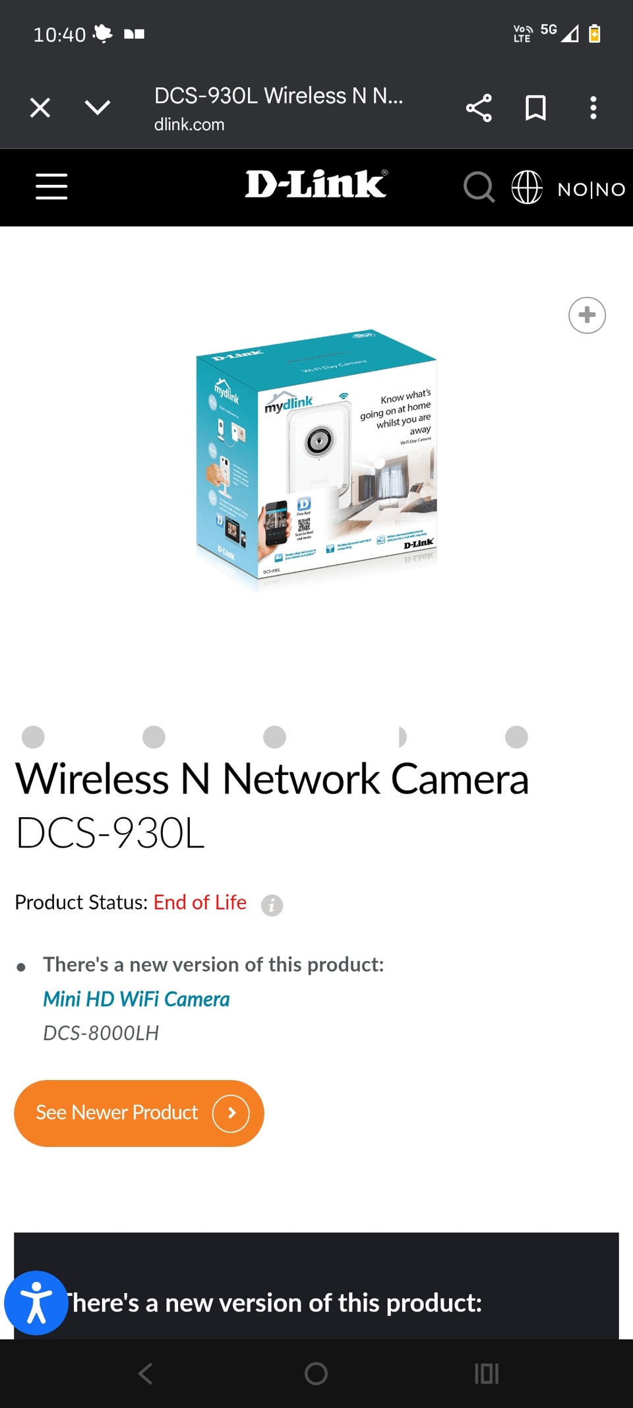633x1408 pixels.
Task: Go to D-Link logo home
Action: [x=316, y=184]
